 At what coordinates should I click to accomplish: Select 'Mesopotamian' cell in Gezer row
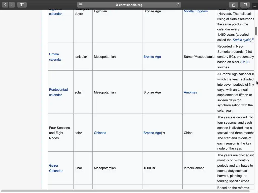pyautogui.click(x=105, y=168)
